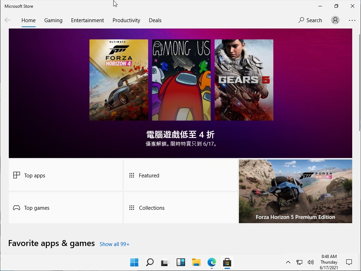The image size is (361, 271).
Task: Open the notification center
Action: point(349,262)
